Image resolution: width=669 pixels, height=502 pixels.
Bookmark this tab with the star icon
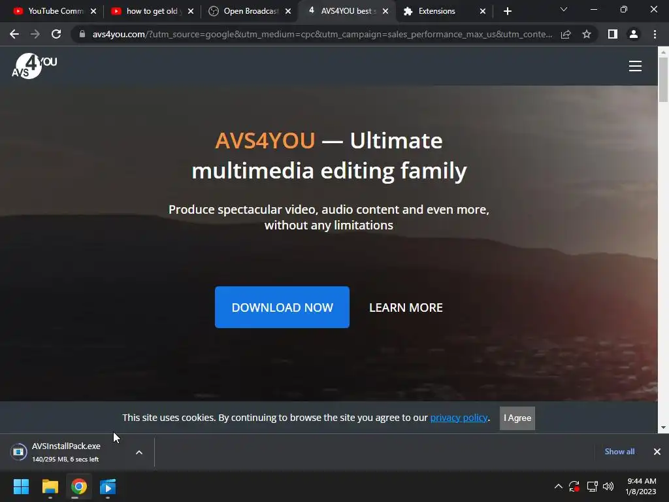pos(587,34)
